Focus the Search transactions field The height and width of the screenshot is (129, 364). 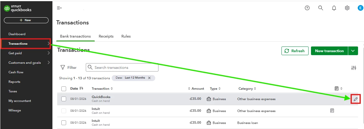[x=122, y=68]
